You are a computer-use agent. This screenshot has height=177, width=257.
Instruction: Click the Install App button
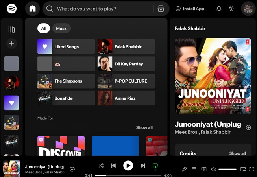pyautogui.click(x=190, y=9)
